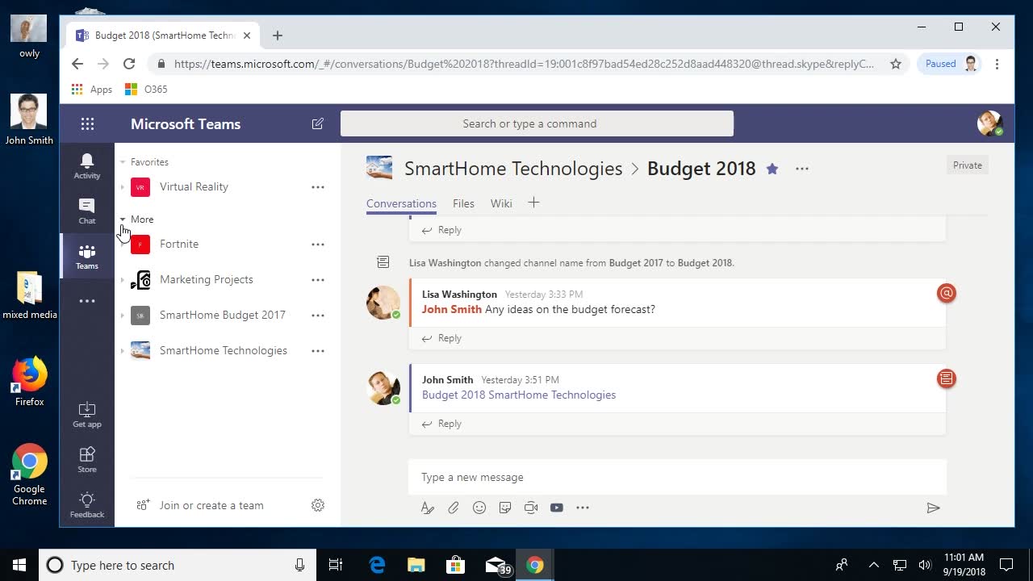Click the Type a new message field
This screenshot has width=1033, height=581.
pos(677,477)
